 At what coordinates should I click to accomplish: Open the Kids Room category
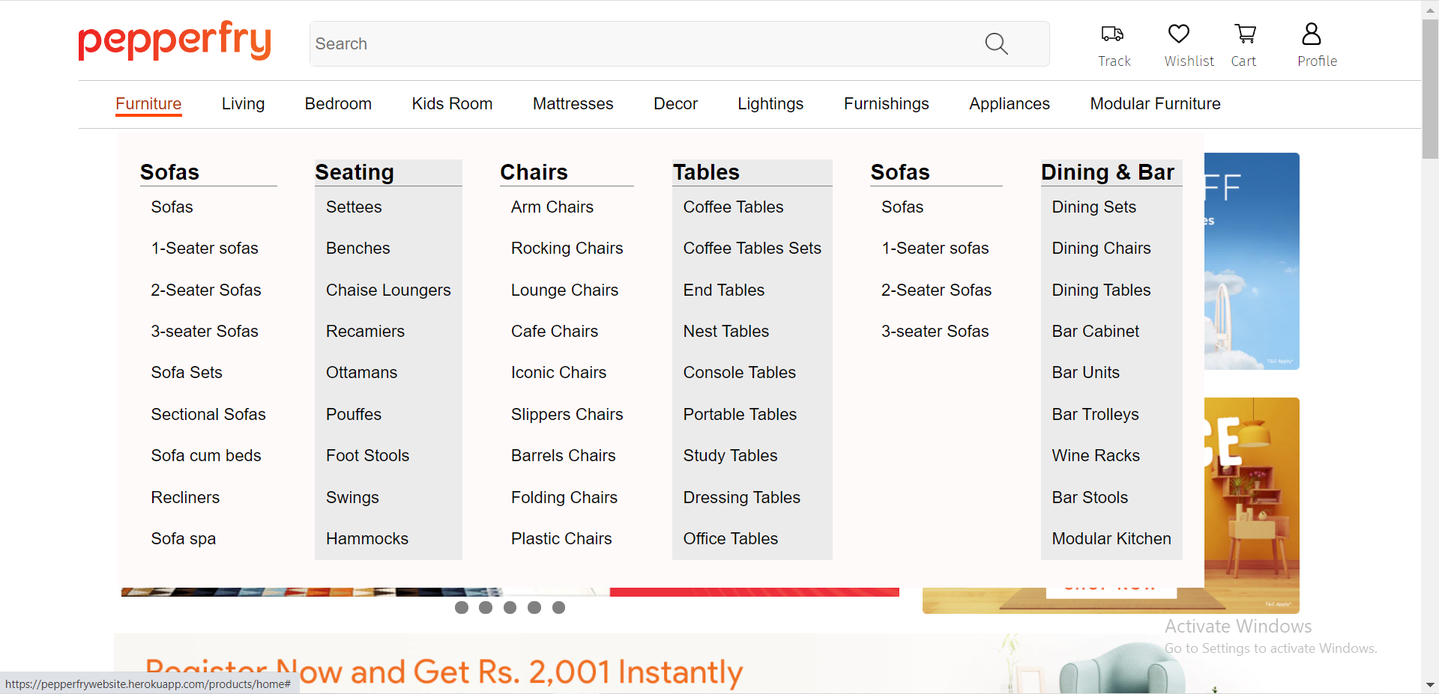pos(451,103)
